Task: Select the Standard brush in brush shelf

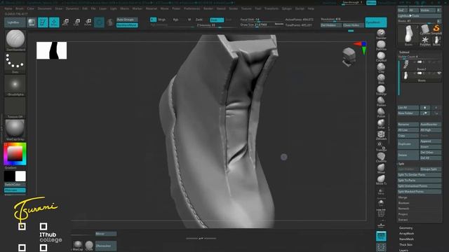Action: point(381,34)
